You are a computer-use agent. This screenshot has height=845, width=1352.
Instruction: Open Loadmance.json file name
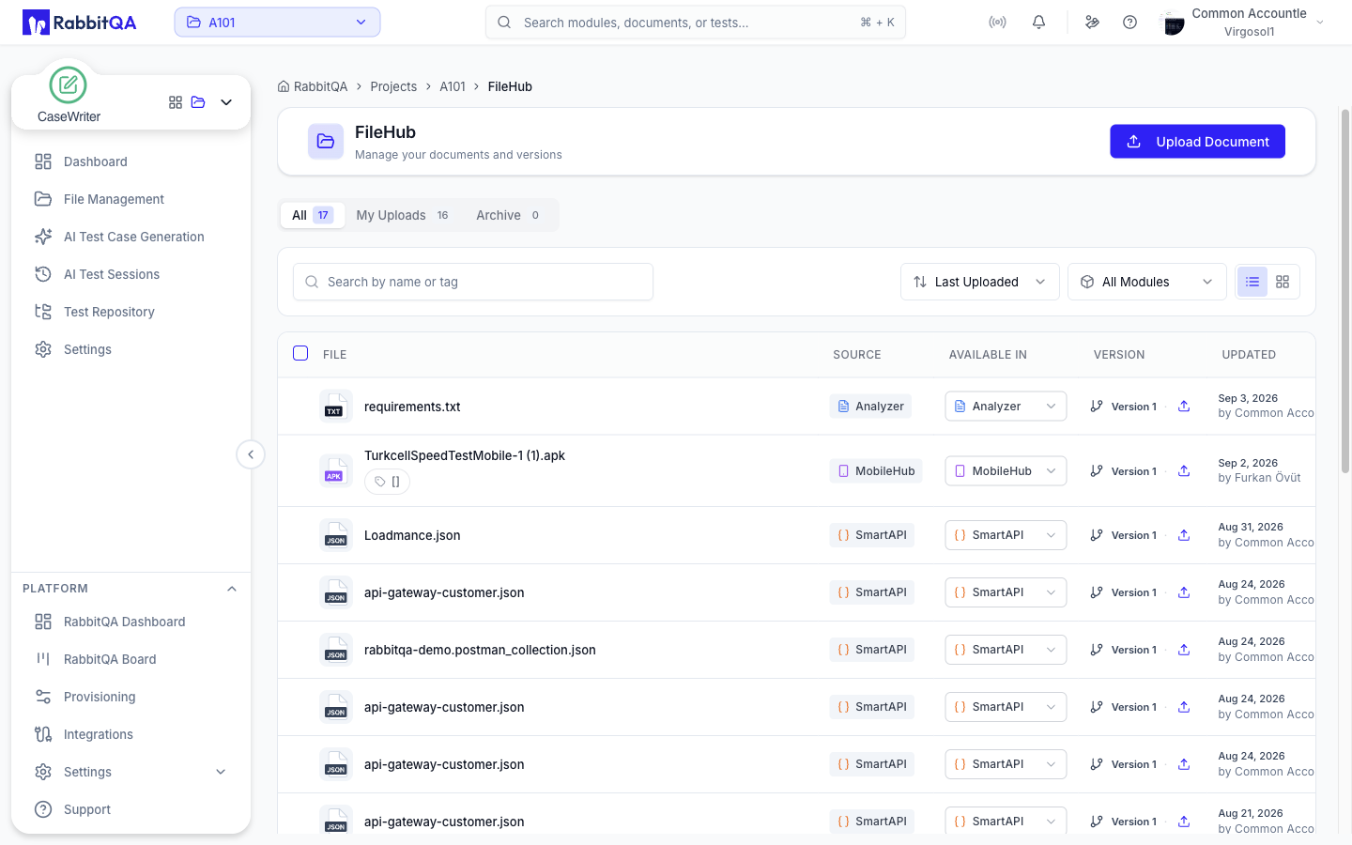(x=412, y=535)
